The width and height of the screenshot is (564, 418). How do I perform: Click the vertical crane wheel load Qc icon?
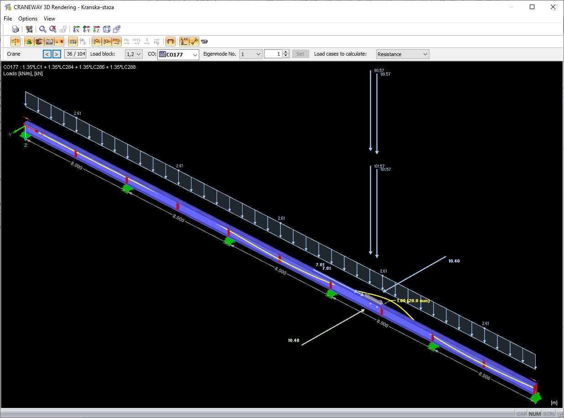97,41
